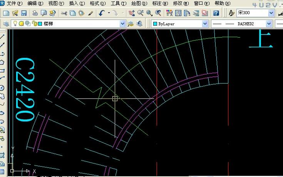Cut selection with the scissors icon
The height and width of the screenshot is (177, 283).
pyautogui.click(x=64, y=13)
